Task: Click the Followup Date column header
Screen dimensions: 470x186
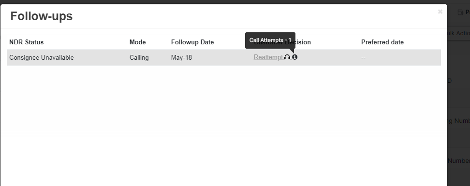Action: point(192,42)
